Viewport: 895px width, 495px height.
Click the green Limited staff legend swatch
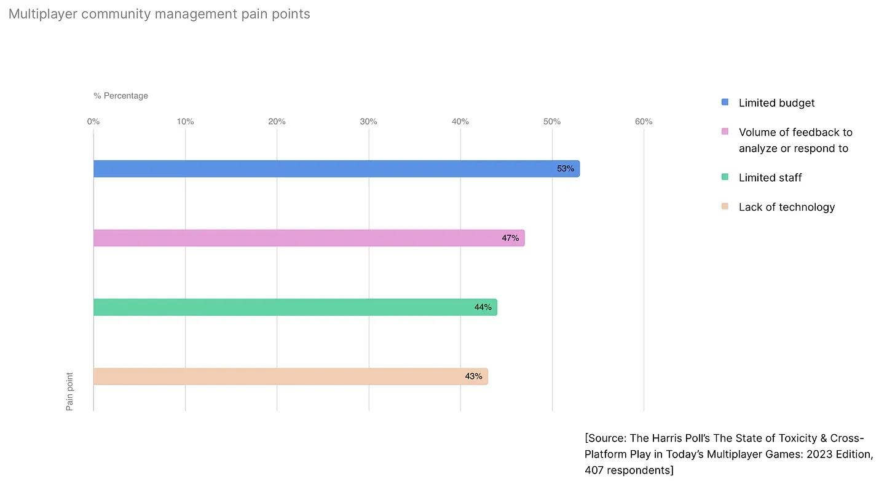725,177
